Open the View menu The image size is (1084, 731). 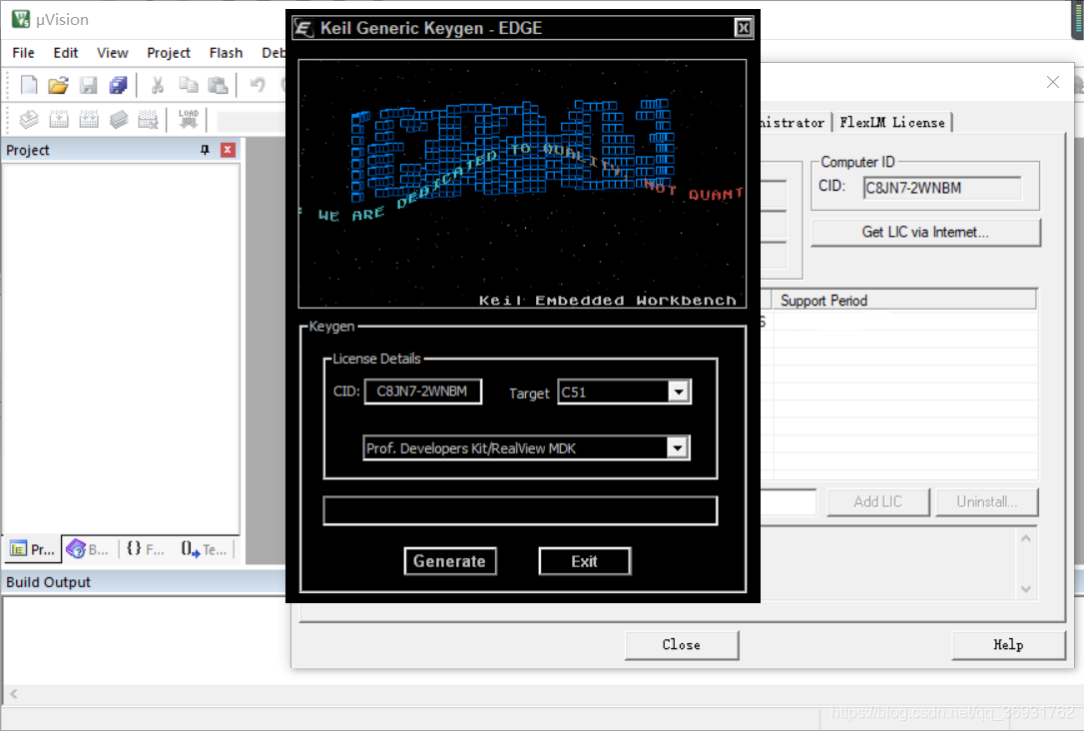112,53
